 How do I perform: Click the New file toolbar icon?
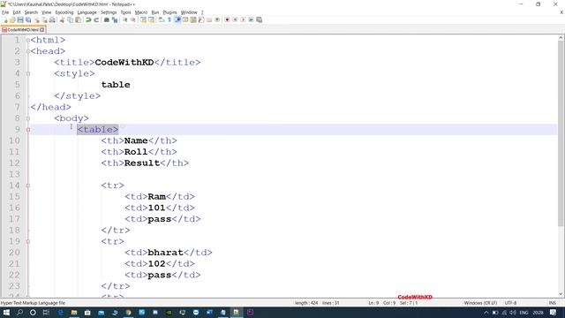pos(5,19)
